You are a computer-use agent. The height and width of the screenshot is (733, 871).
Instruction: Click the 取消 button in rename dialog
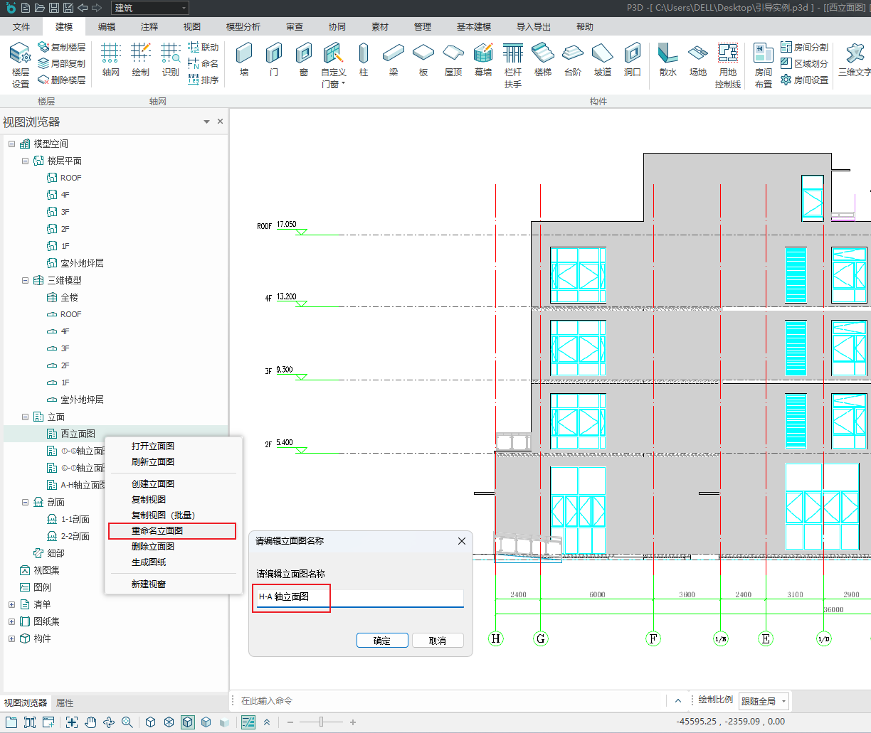438,641
